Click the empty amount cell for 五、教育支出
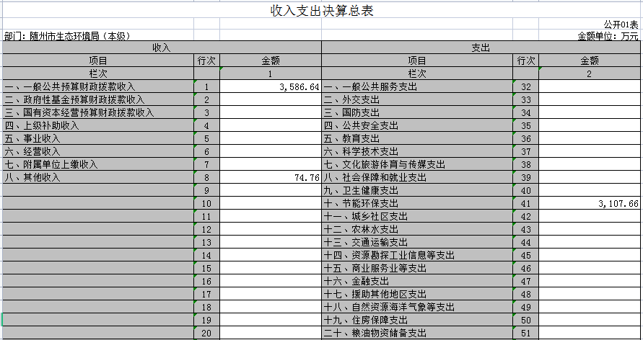 [590, 139]
